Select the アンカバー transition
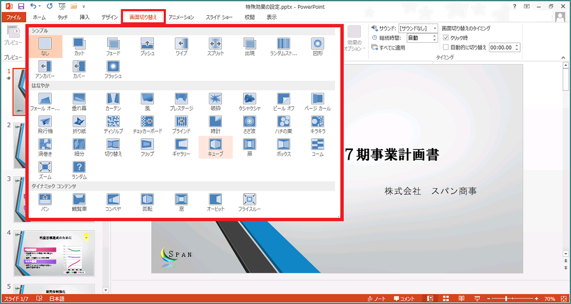Image resolution: width=571 pixels, height=304 pixels. 46,69
